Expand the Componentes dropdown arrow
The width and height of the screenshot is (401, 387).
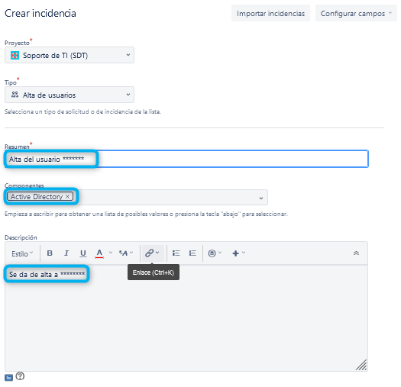pos(261,198)
